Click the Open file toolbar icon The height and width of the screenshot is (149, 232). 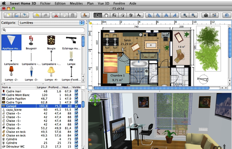(x=16, y=15)
